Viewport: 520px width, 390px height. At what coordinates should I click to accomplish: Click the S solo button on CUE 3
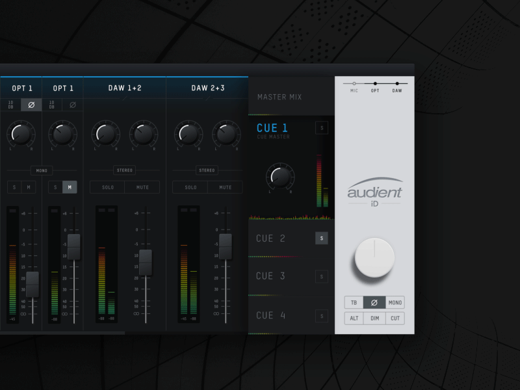click(322, 276)
